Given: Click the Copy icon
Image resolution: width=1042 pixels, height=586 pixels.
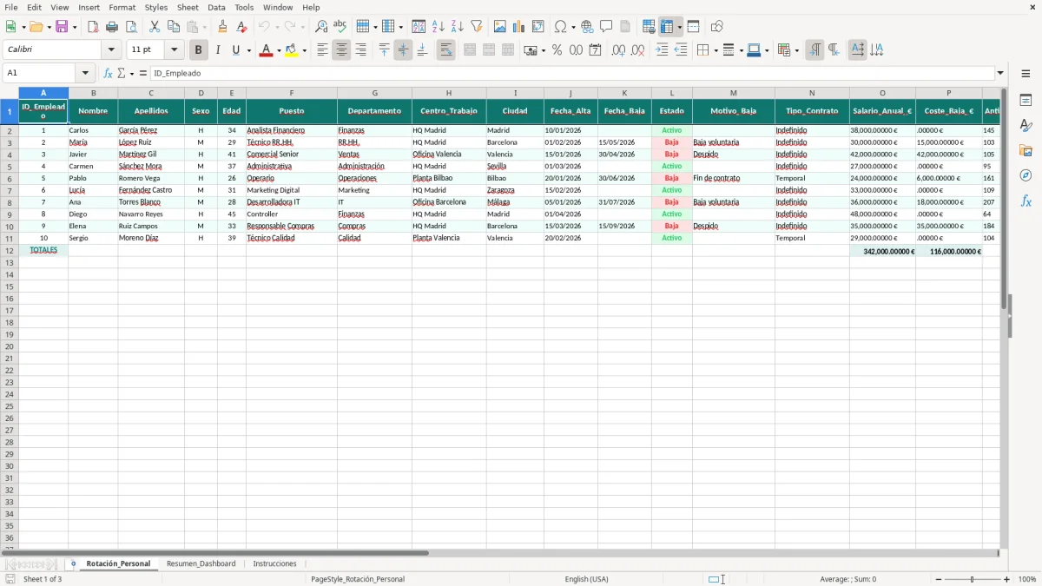Looking at the screenshot, I should [x=174, y=27].
